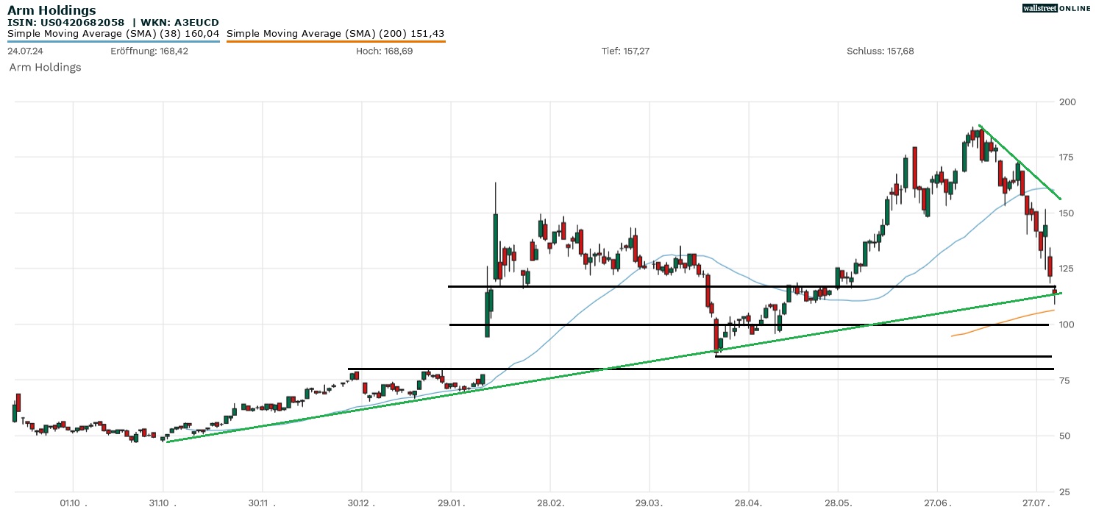
Task: Click the 30.11. date axis label
Action: click(263, 502)
